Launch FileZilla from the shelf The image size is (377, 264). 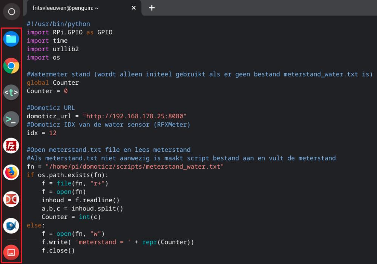[11, 146]
